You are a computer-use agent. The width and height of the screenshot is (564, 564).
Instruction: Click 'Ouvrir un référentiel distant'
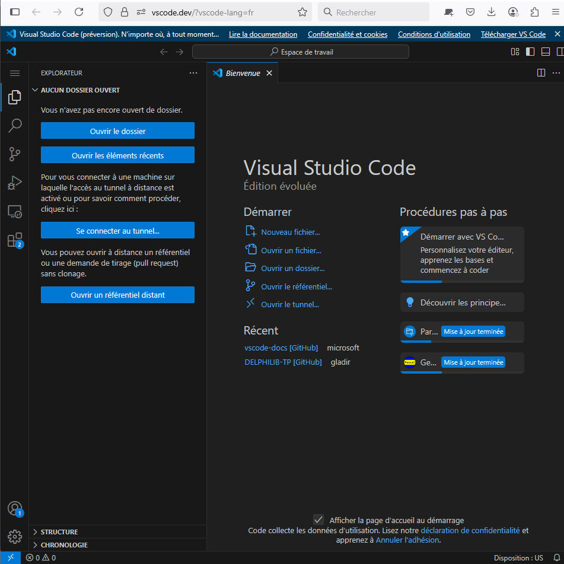[x=117, y=295]
